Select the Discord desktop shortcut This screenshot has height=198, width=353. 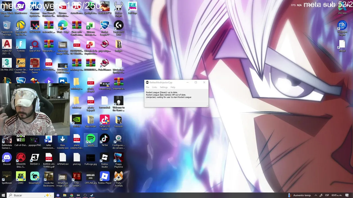7,159
